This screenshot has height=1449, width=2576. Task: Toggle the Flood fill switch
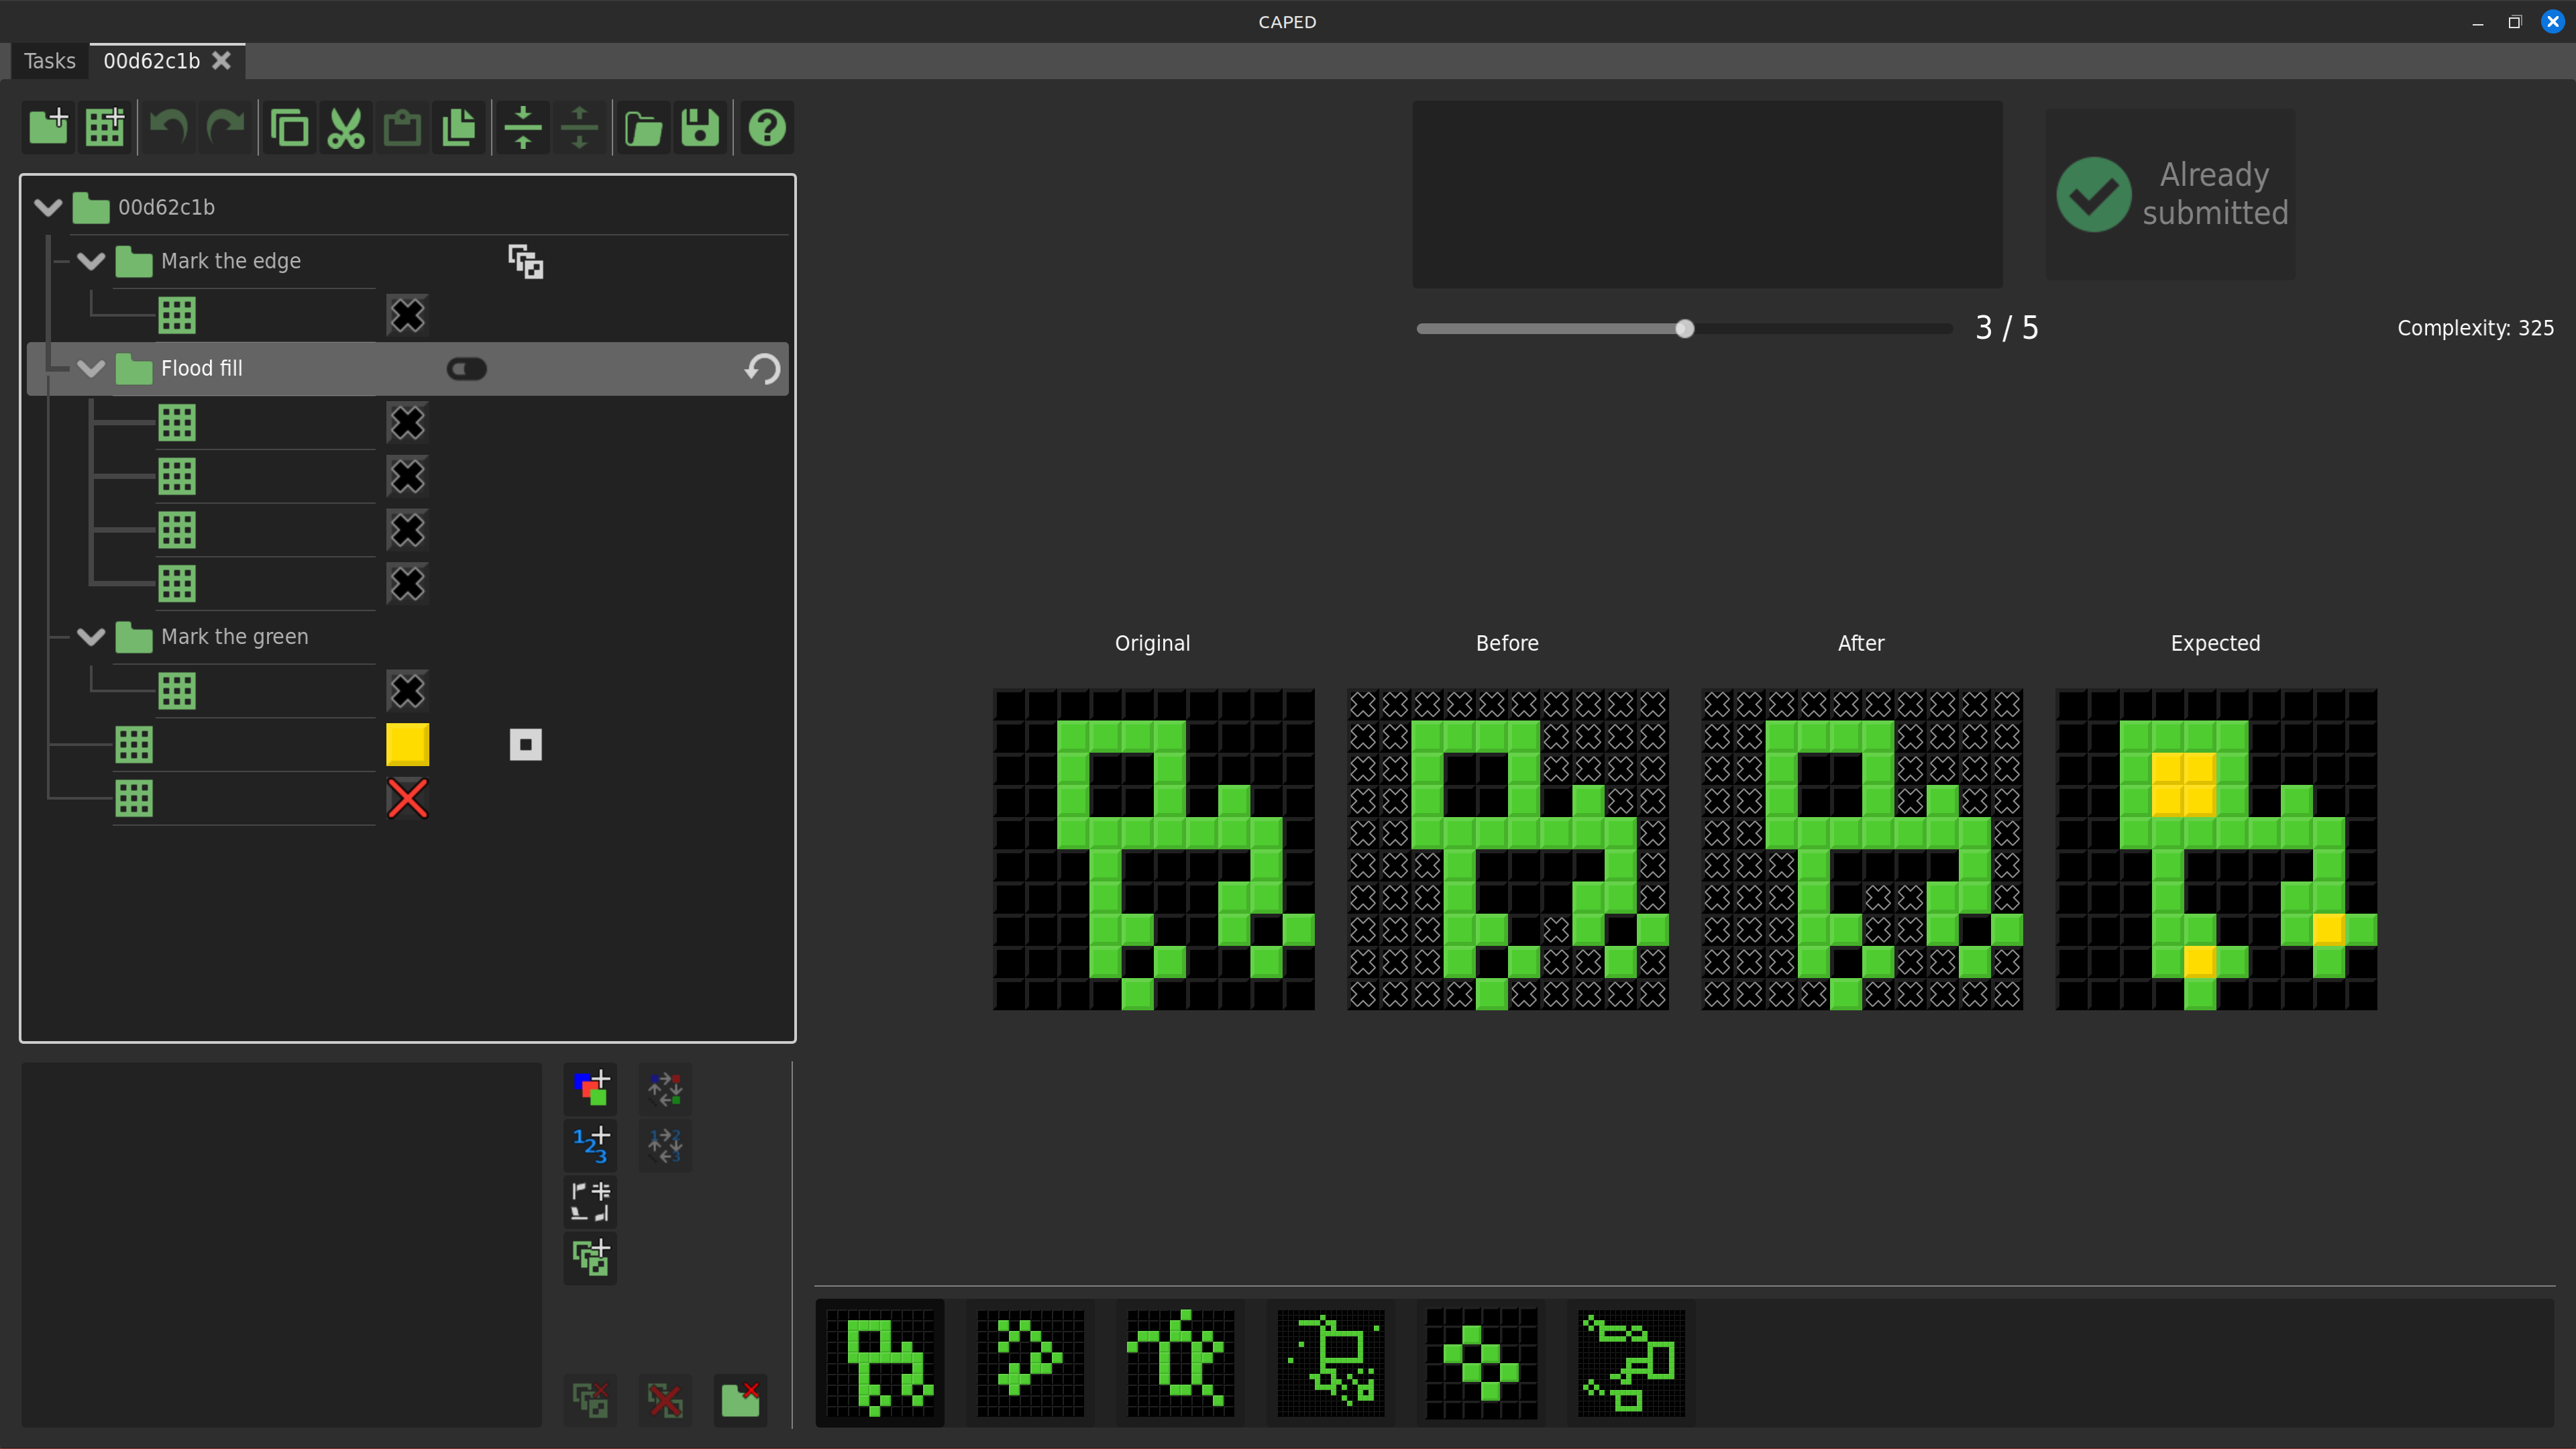coord(466,369)
